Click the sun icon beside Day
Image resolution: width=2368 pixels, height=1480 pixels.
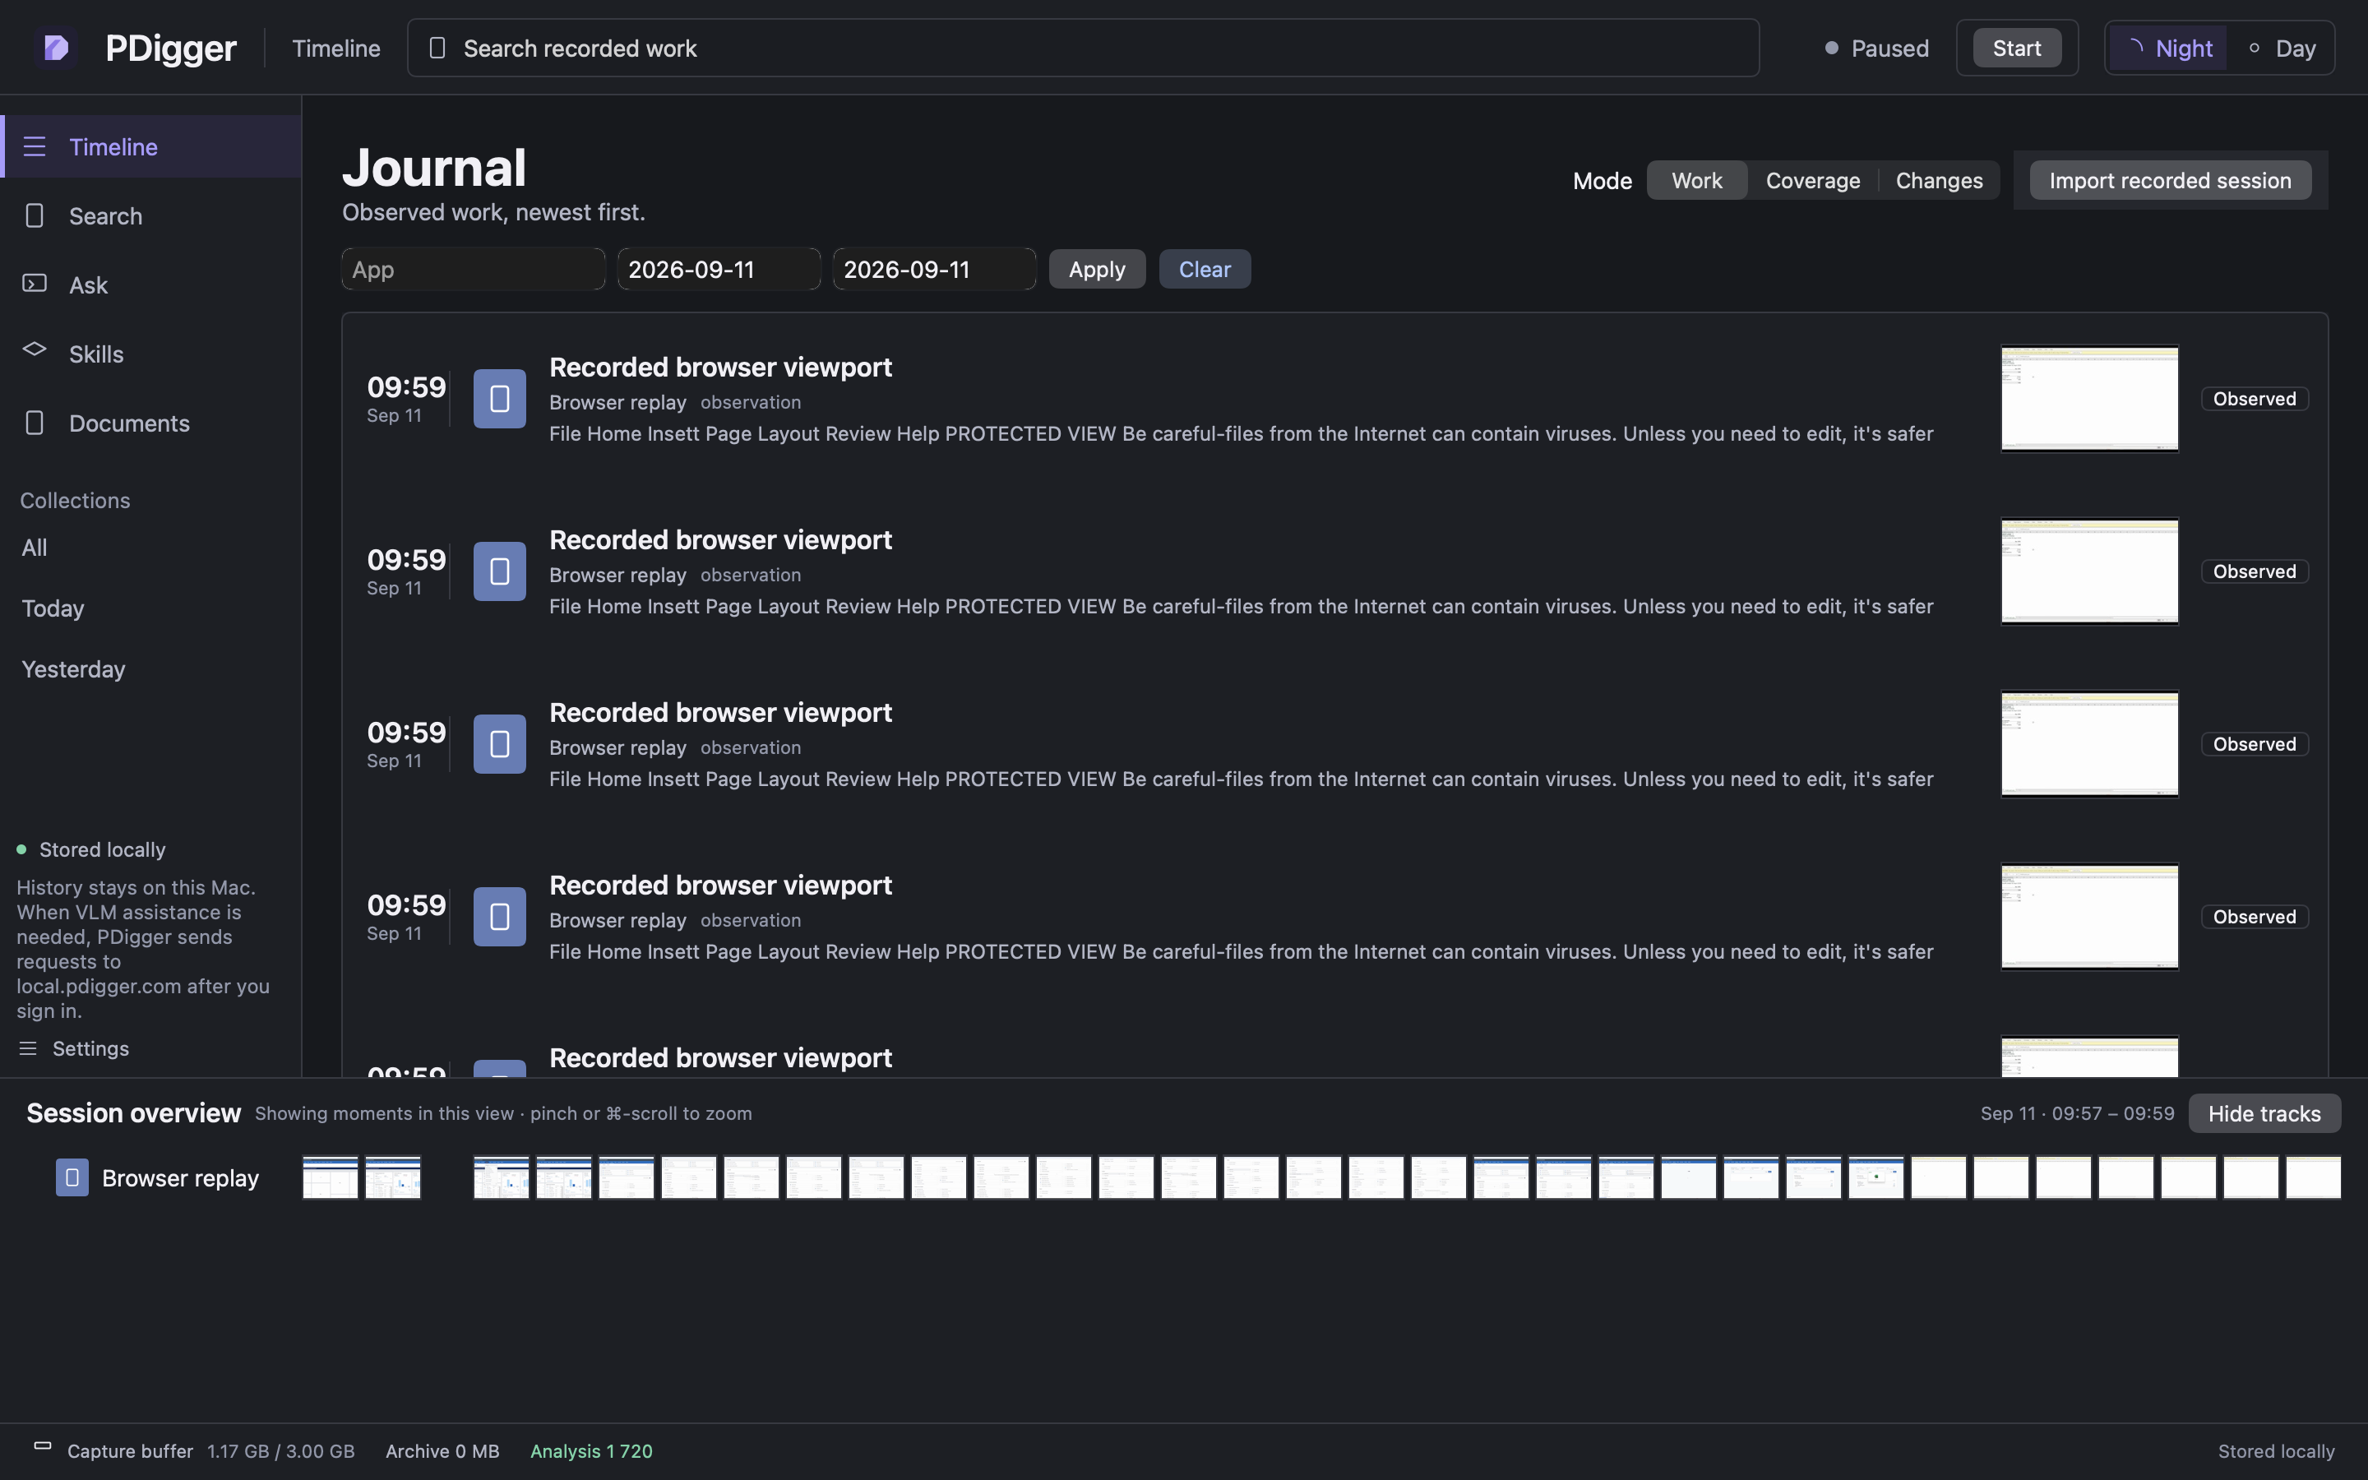tap(2255, 47)
